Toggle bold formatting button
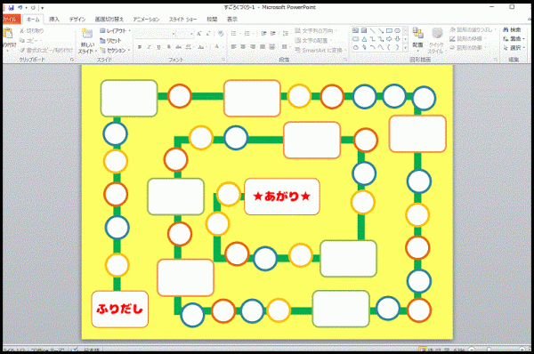The height and width of the screenshot is (354, 534). click(x=140, y=47)
